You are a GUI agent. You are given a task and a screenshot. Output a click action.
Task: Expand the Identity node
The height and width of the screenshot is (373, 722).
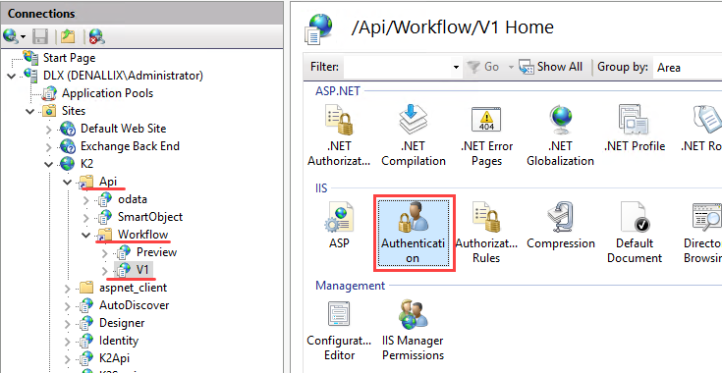(x=68, y=342)
